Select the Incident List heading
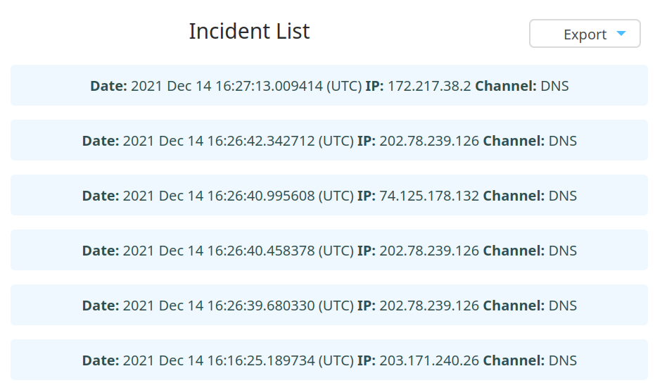Image resolution: width=655 pixels, height=390 pixels. point(249,31)
